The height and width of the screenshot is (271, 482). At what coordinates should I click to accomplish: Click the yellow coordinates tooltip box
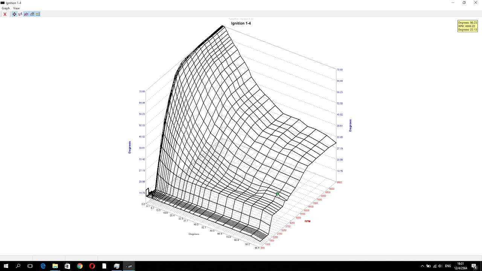click(x=468, y=26)
